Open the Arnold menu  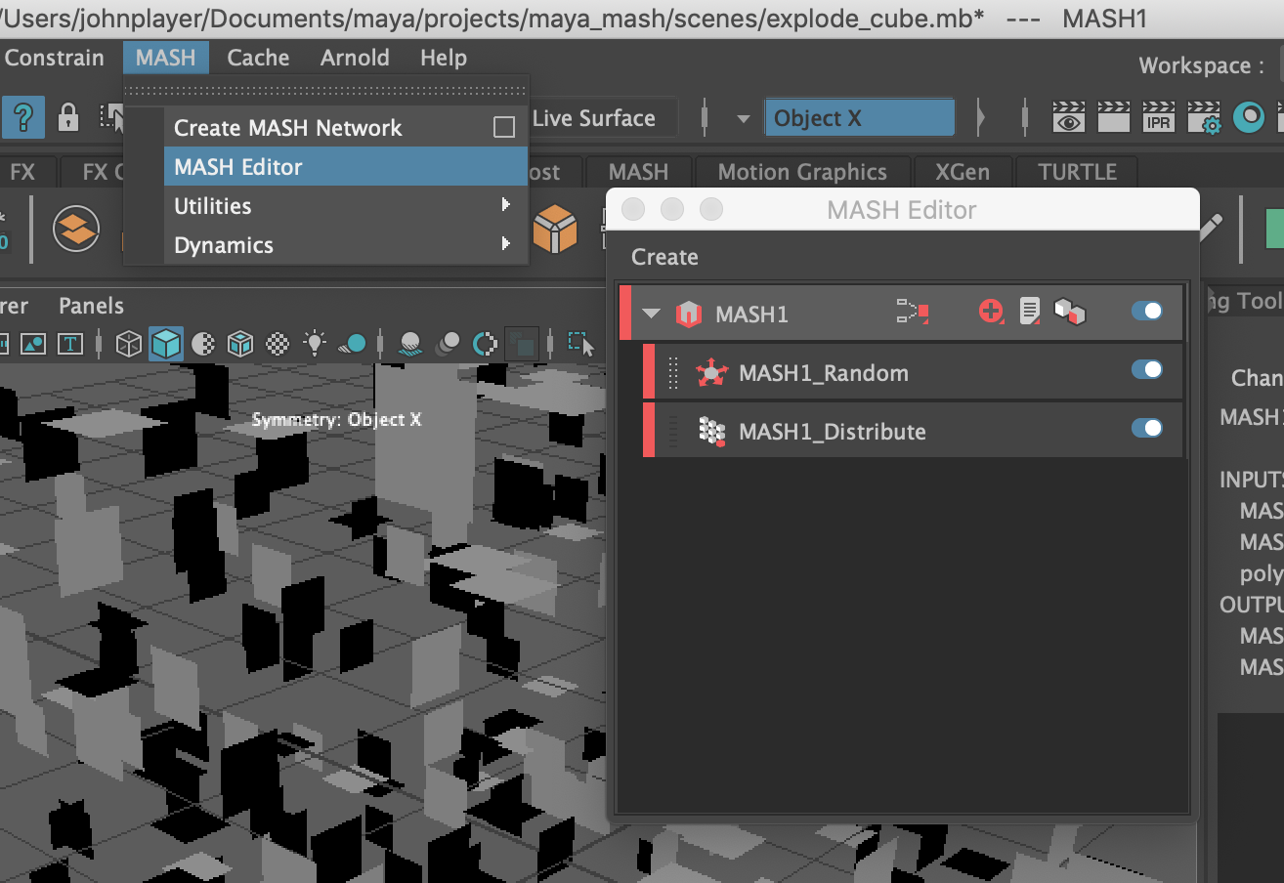coord(354,58)
